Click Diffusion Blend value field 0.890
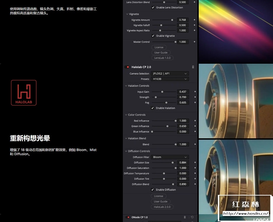 pyautogui.click(x=183, y=184)
